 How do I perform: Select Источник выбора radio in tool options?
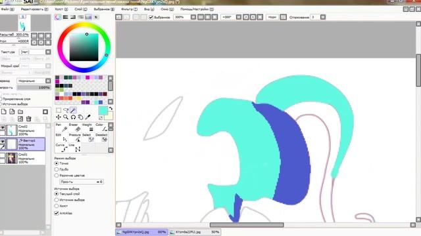(57, 200)
